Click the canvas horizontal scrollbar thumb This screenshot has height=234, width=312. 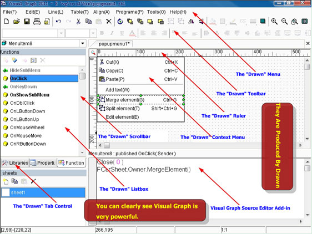tap(107, 145)
